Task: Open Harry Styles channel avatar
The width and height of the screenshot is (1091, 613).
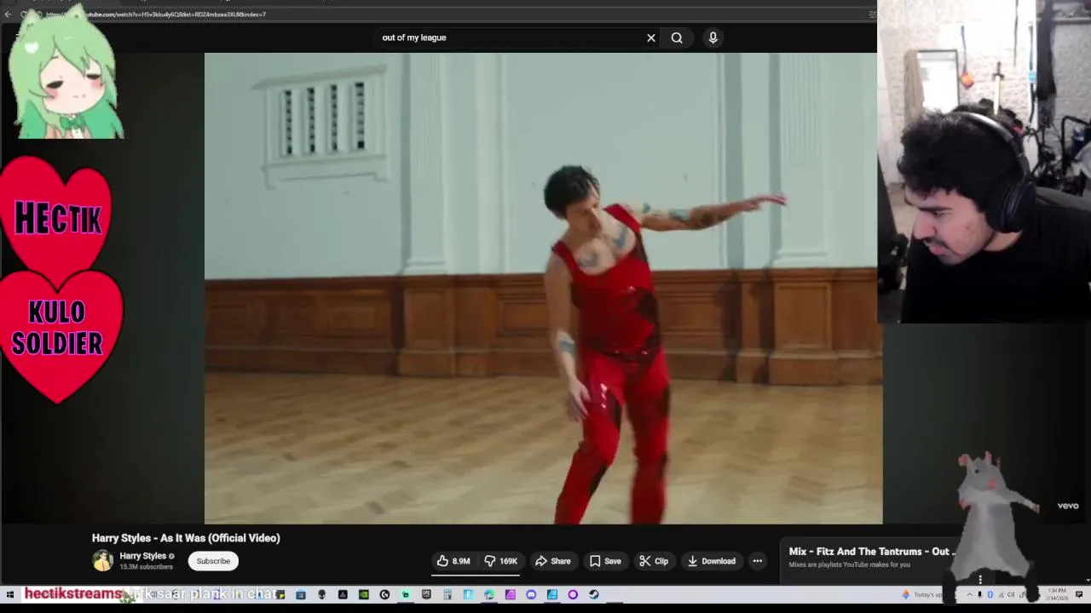Action: click(102, 560)
